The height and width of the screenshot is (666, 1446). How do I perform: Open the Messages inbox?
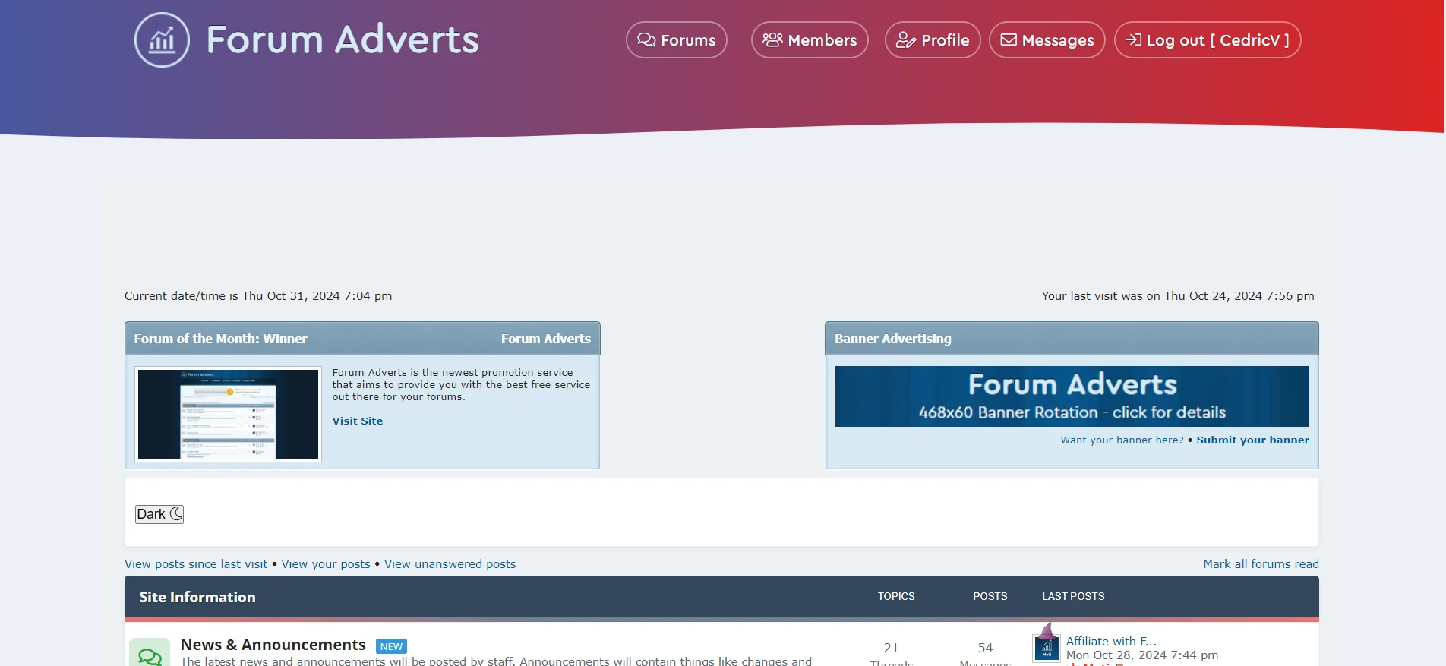(1047, 40)
